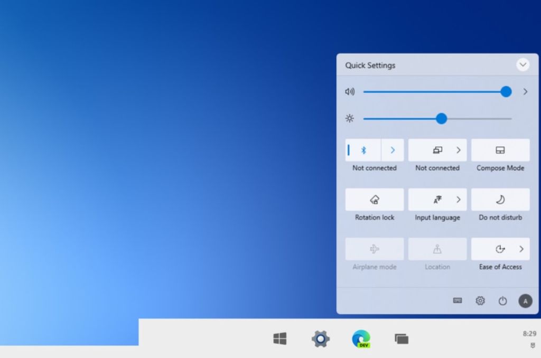The width and height of the screenshot is (541, 358).
Task: Toggle Compose Mode tile
Action: (500, 150)
